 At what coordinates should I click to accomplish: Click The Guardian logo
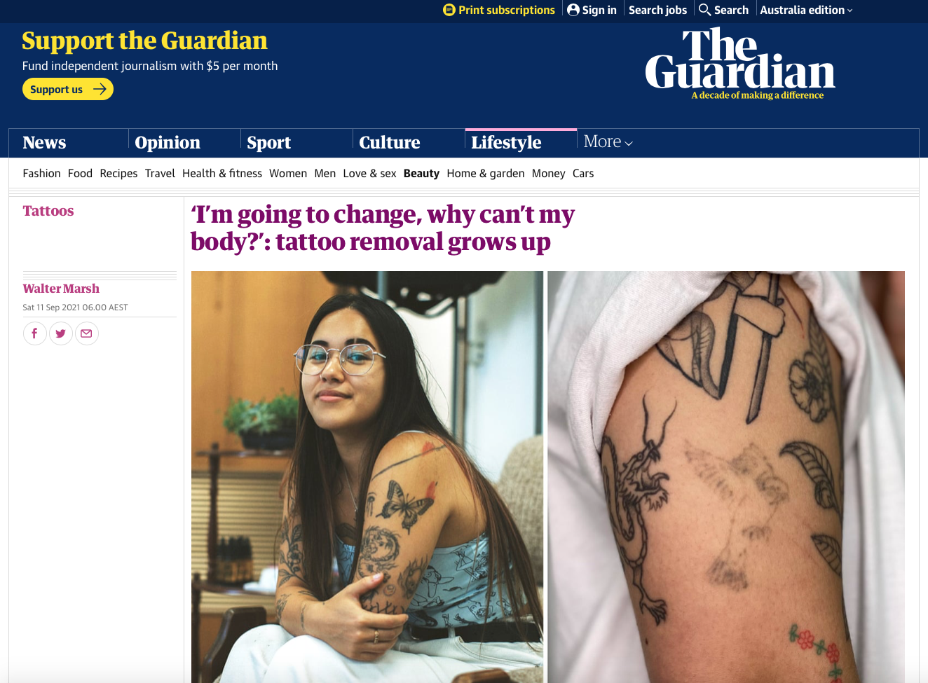(739, 64)
